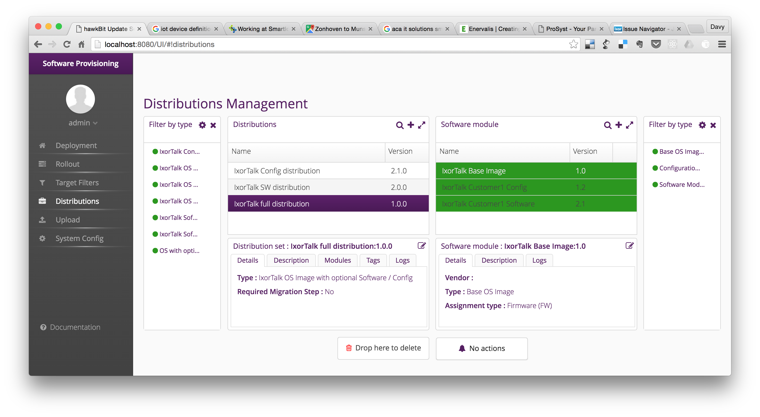The height and width of the screenshot is (417, 760).
Task: Bookmark this page with star icon
Action: (573, 44)
